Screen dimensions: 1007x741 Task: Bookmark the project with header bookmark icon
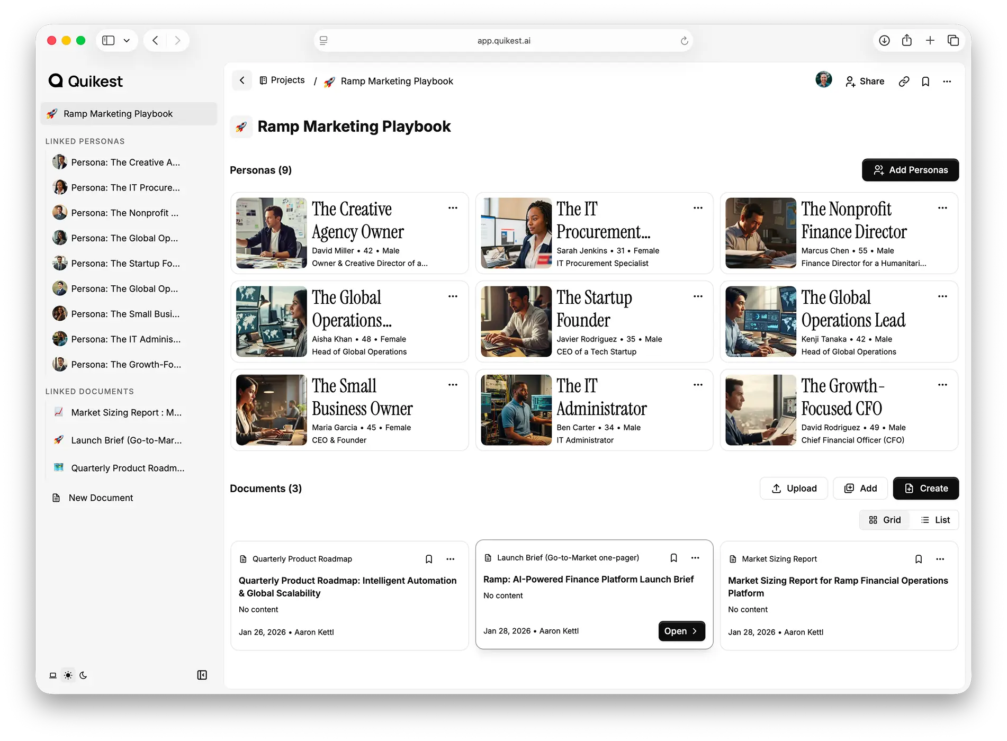click(925, 81)
